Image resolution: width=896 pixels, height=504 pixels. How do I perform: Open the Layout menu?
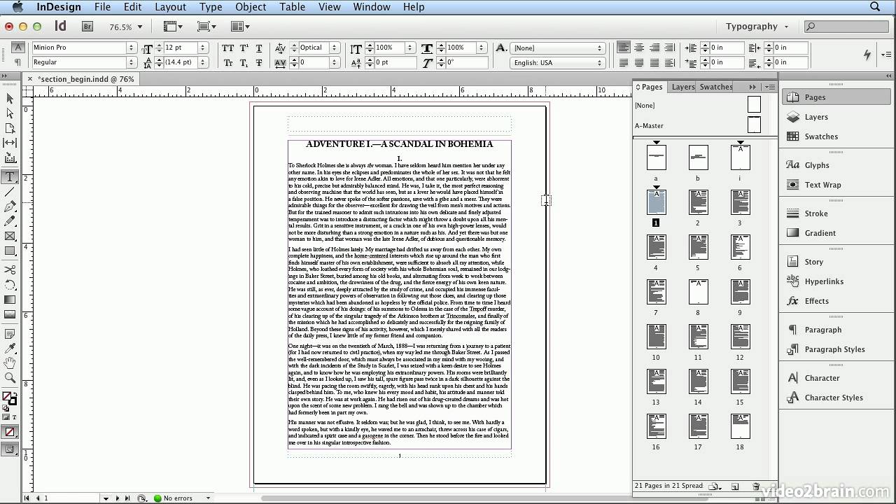pyautogui.click(x=171, y=7)
